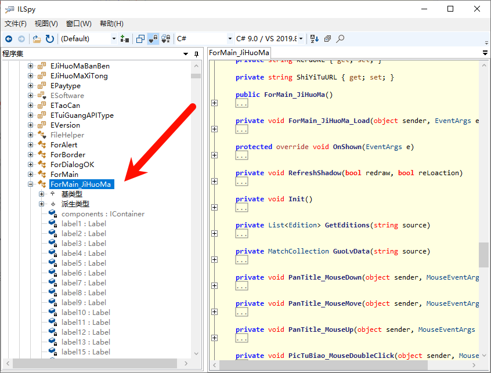Viewport: 491px width, 373px height.
Task: Click the field icon beside label5 : Label
Action: pos(53,263)
